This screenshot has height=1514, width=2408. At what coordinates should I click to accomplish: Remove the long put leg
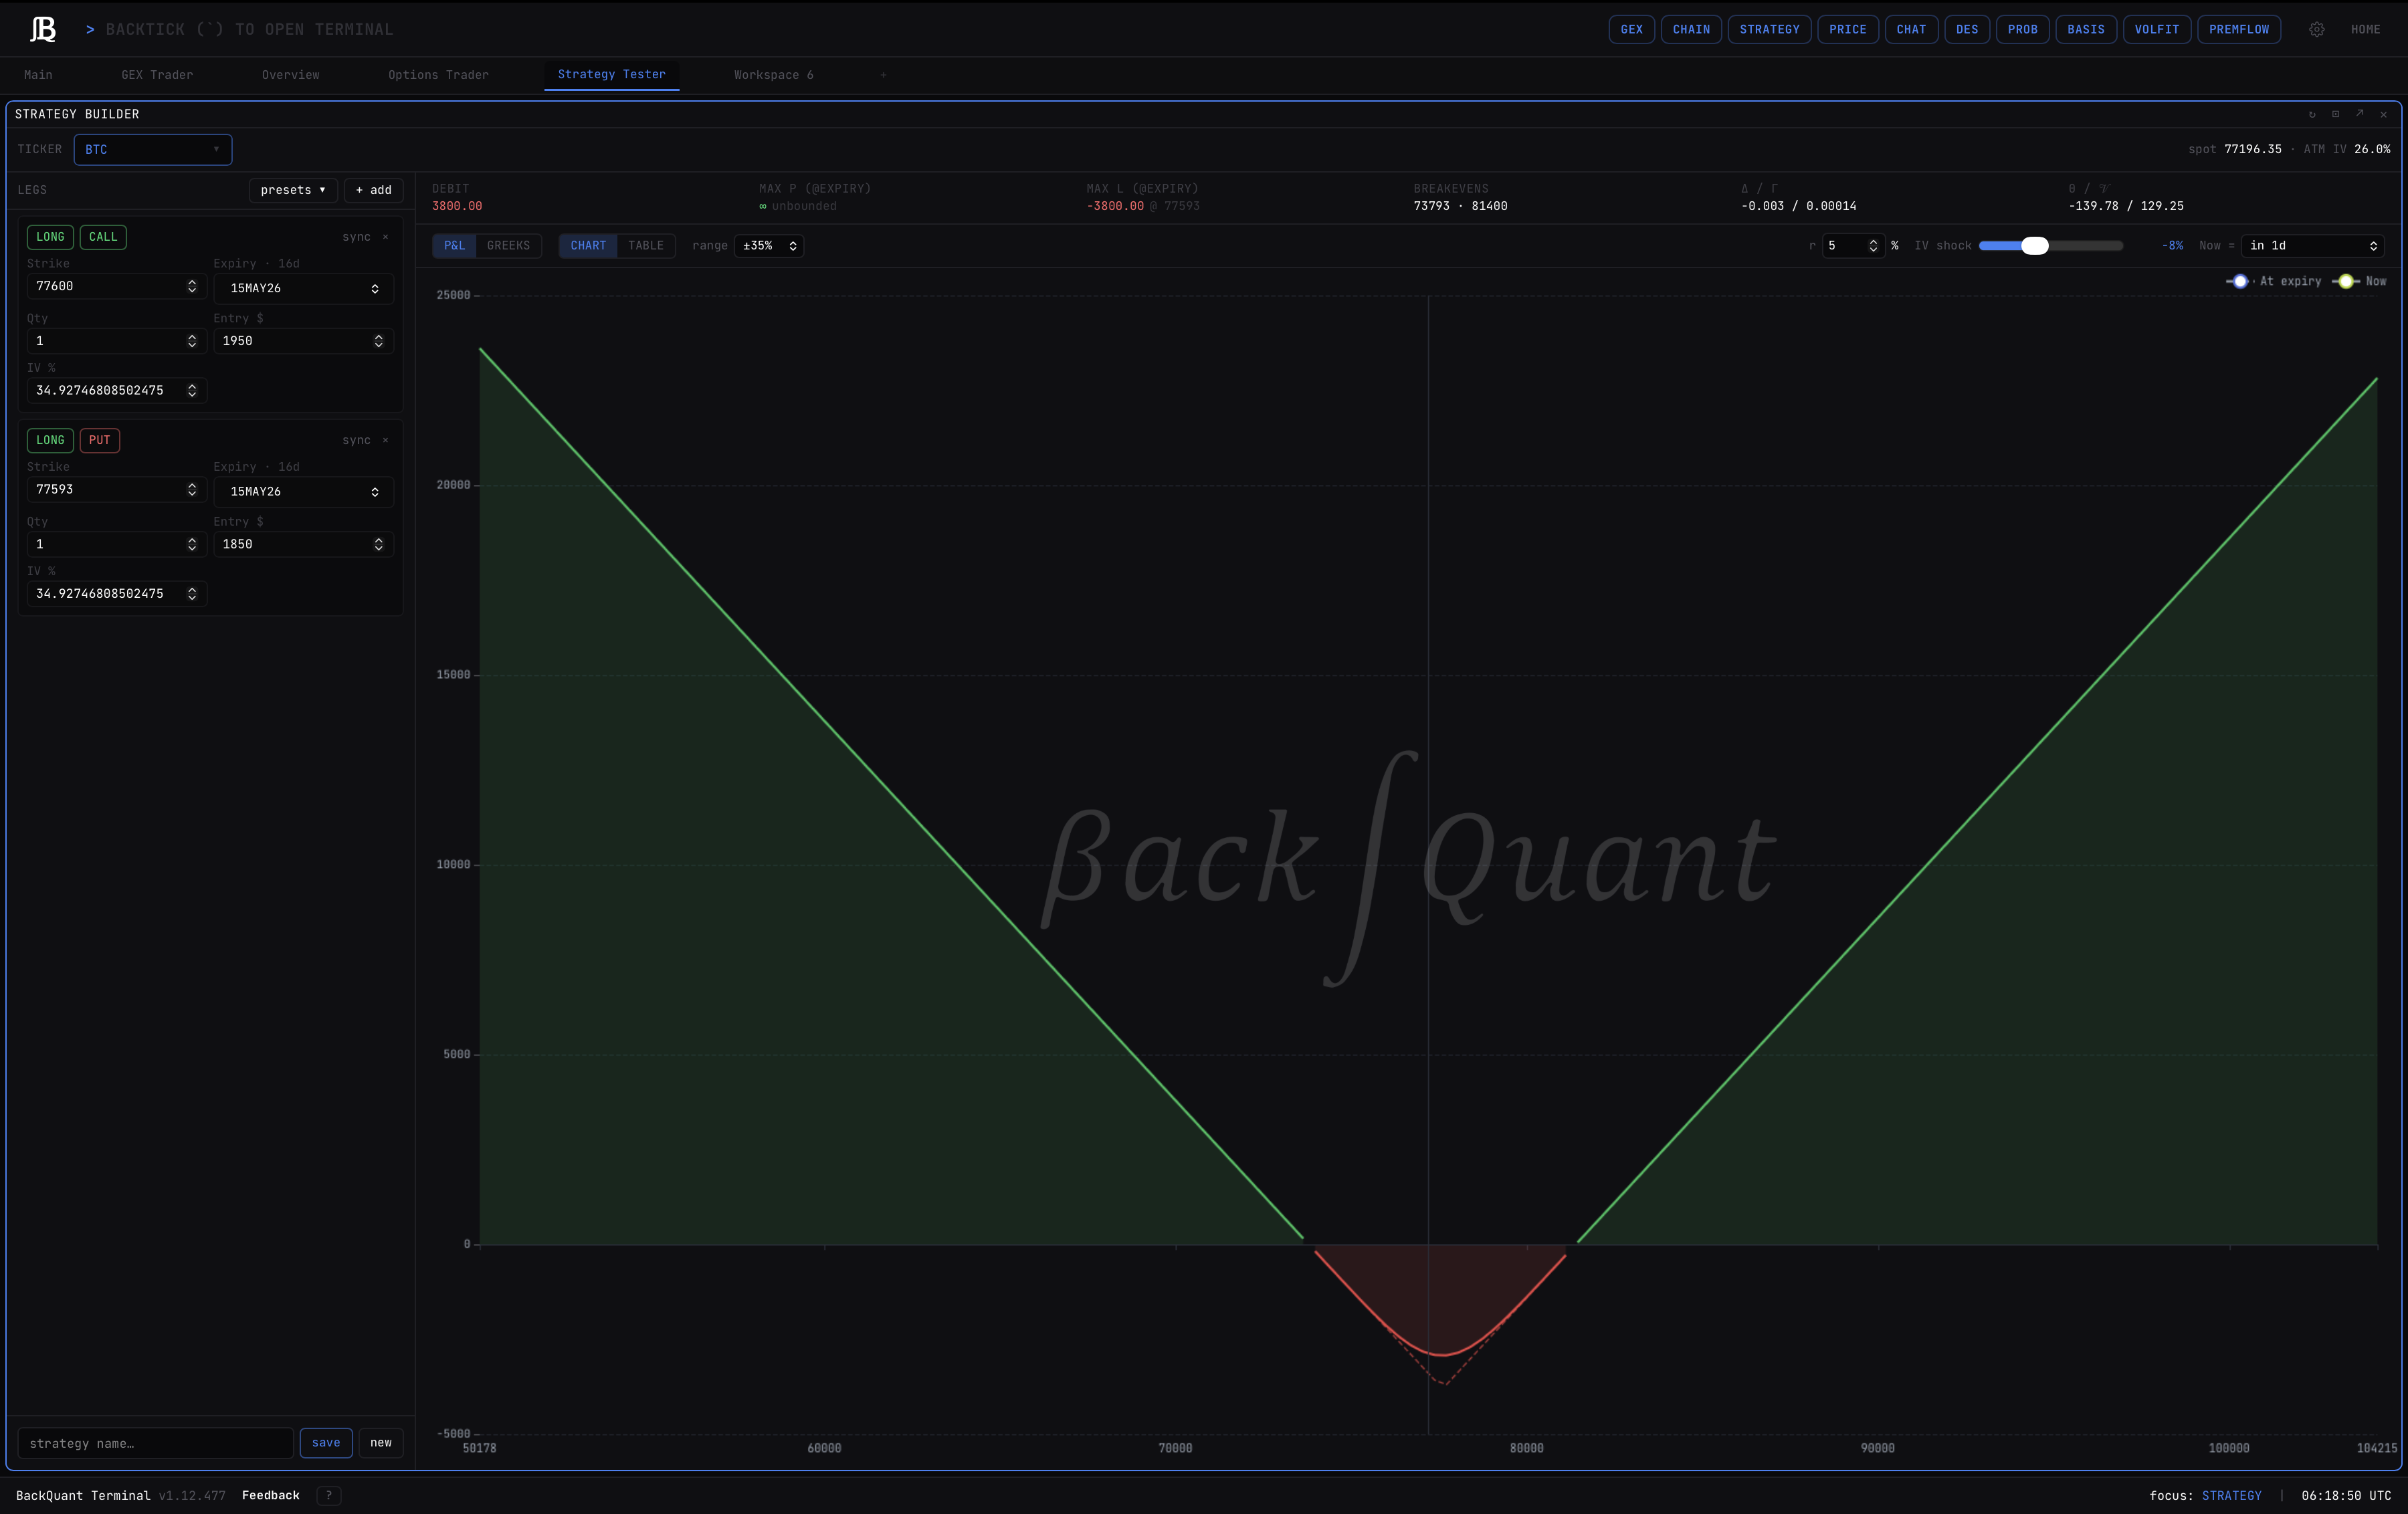click(386, 441)
